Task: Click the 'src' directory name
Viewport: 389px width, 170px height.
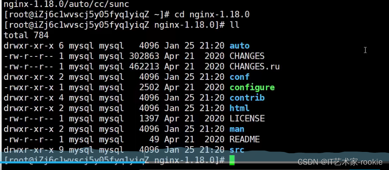Action: pos(237,150)
